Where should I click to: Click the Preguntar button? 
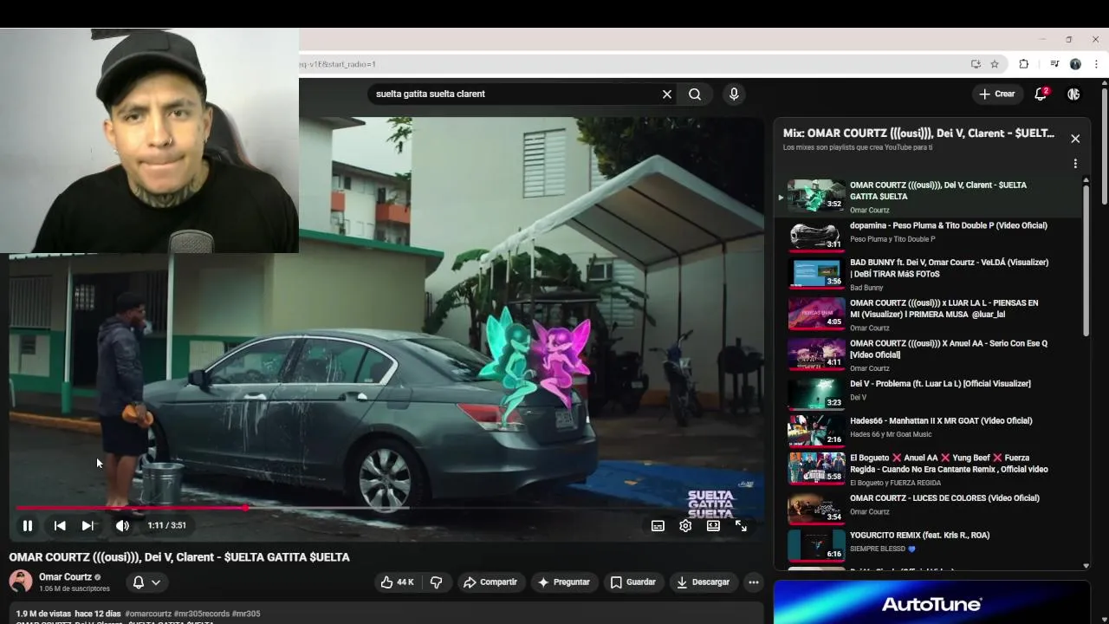coord(563,582)
